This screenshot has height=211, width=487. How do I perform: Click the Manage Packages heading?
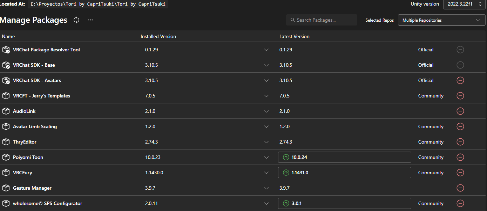pyautogui.click(x=34, y=20)
